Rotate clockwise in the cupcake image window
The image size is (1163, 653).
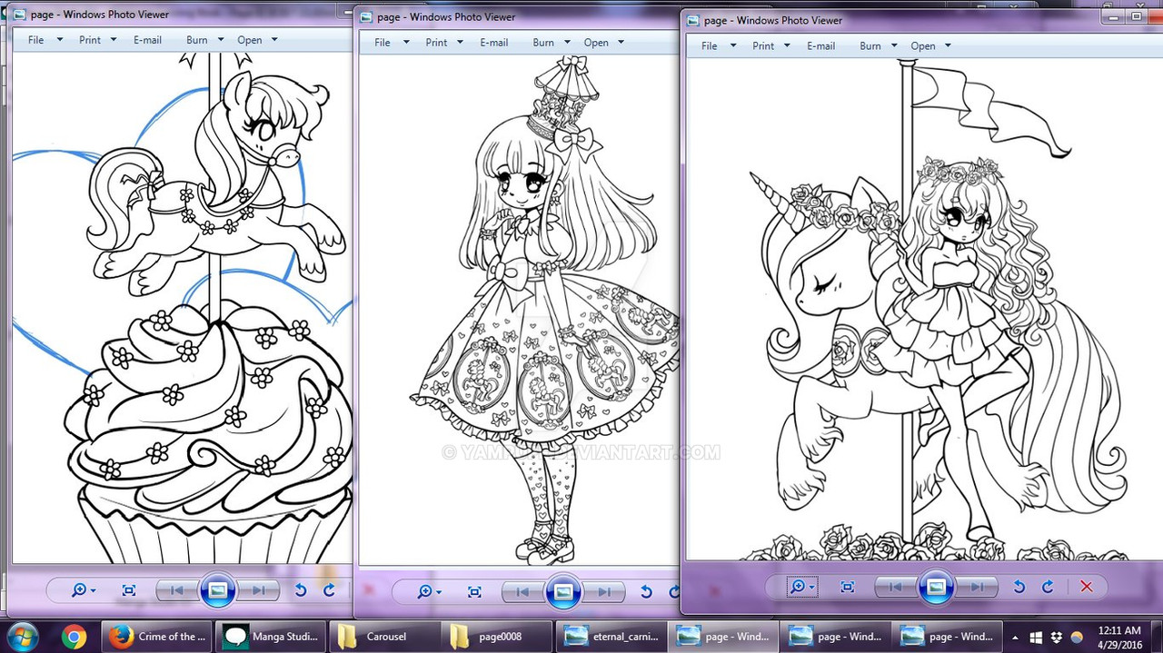click(328, 590)
